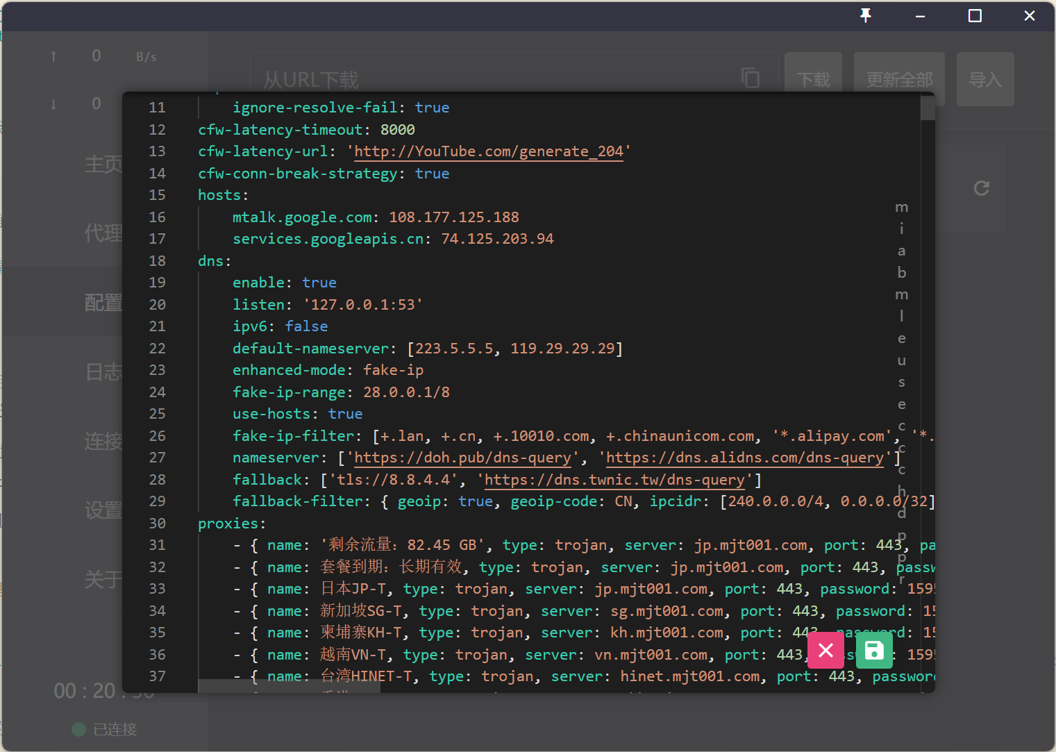Pin the Clash window on top
The width and height of the screenshot is (1056, 752).
[x=865, y=15]
